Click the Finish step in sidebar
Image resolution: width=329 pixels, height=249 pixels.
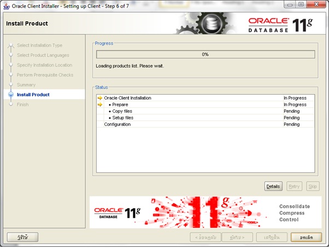[22, 105]
